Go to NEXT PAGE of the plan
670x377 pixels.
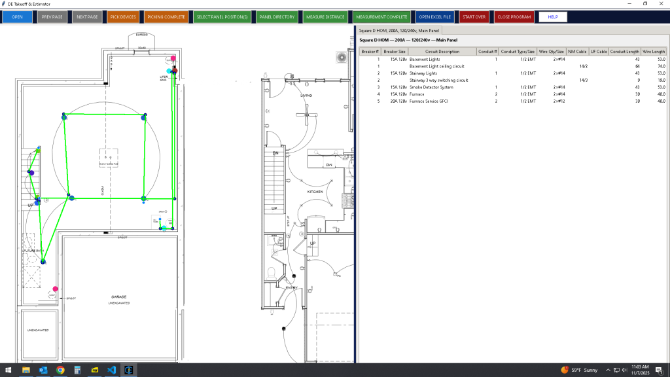[x=87, y=16]
